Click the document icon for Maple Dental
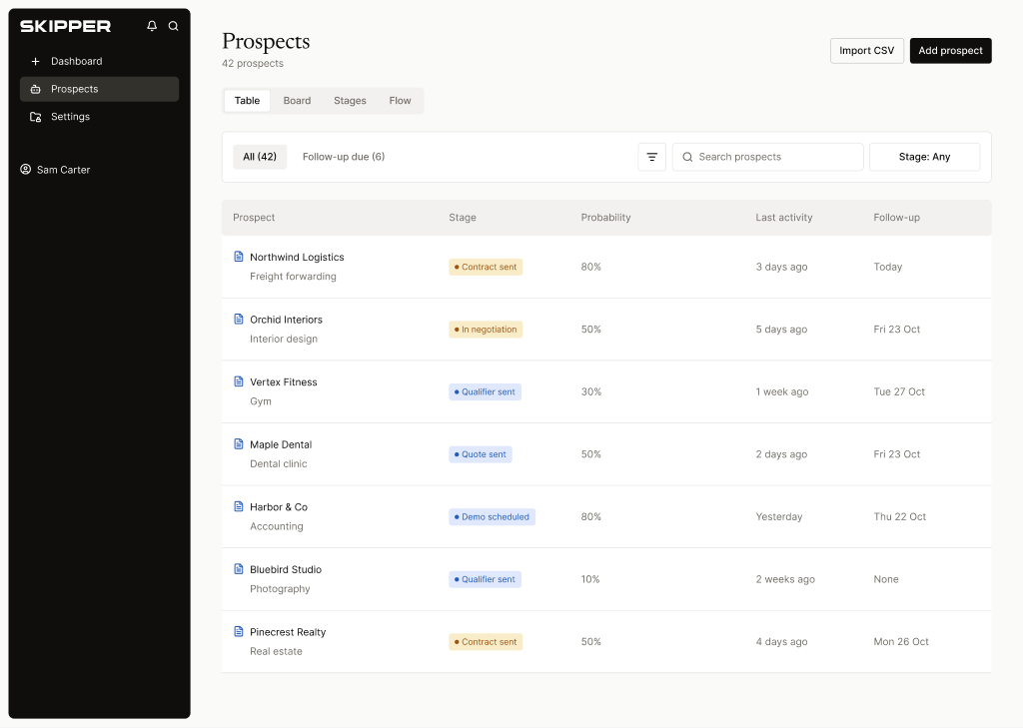Viewport: 1023px width, 728px height. (239, 444)
